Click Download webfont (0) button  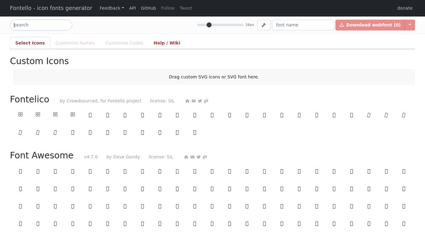[370, 25]
